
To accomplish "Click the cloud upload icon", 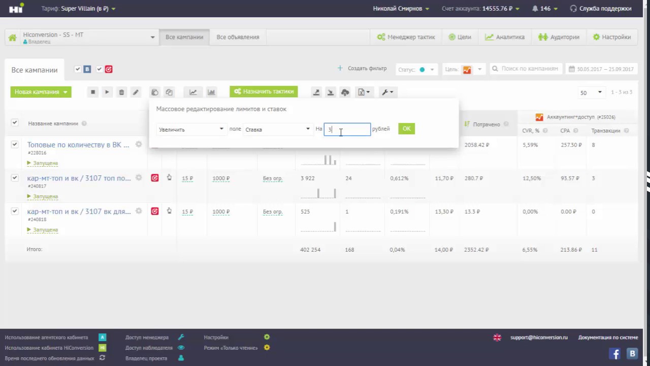I will pos(345,92).
